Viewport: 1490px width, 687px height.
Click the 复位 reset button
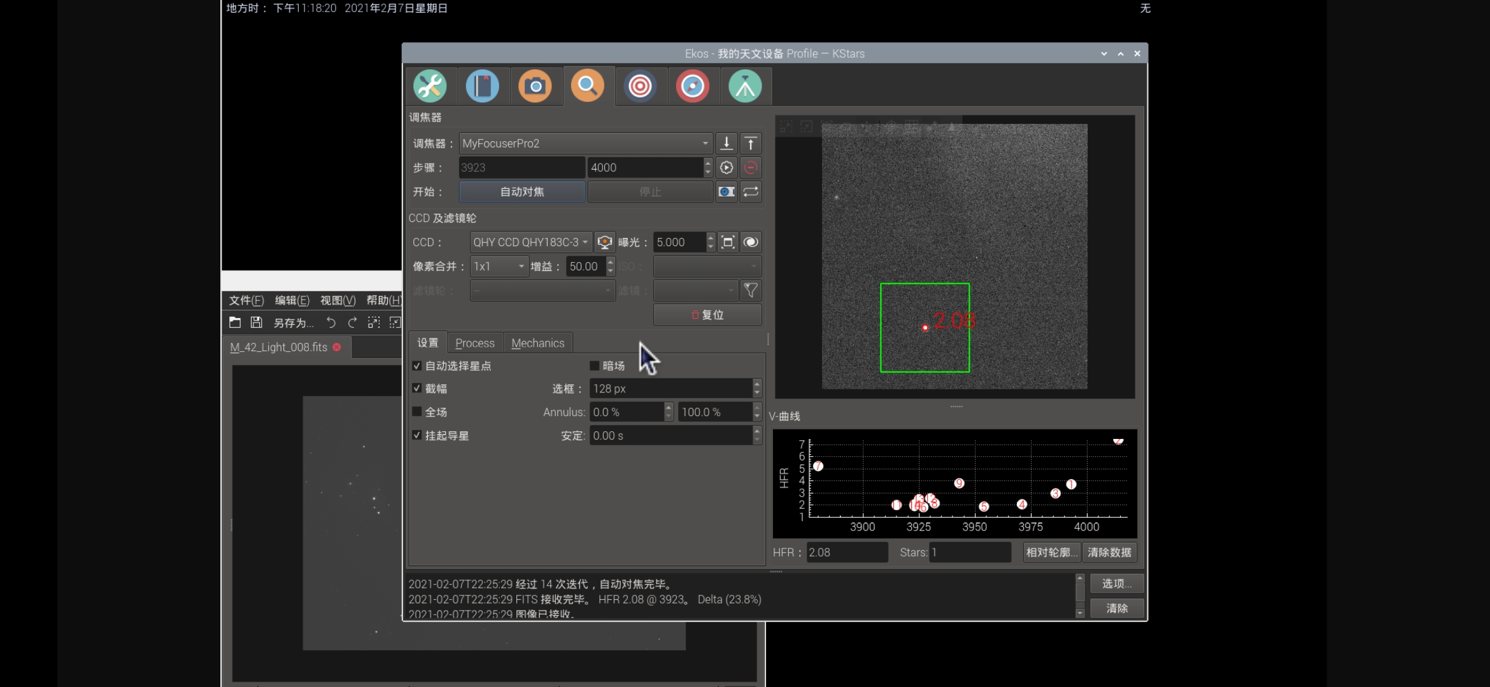tap(707, 315)
